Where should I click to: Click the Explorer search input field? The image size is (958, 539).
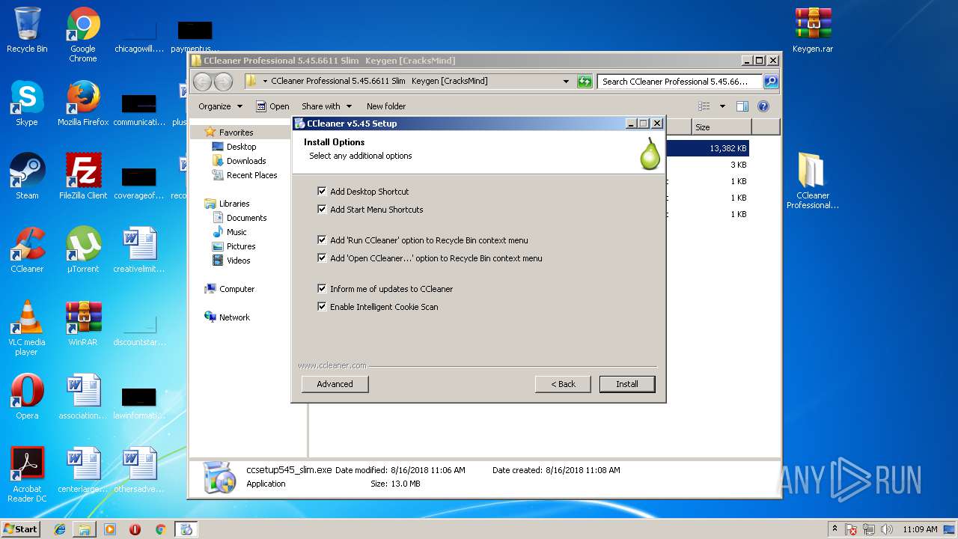pos(680,81)
